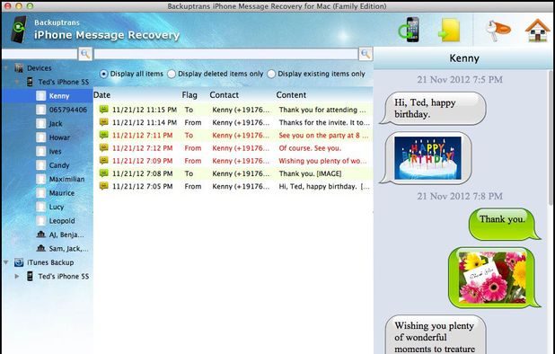
Task: Click in the contact search field
Action: coord(40,54)
